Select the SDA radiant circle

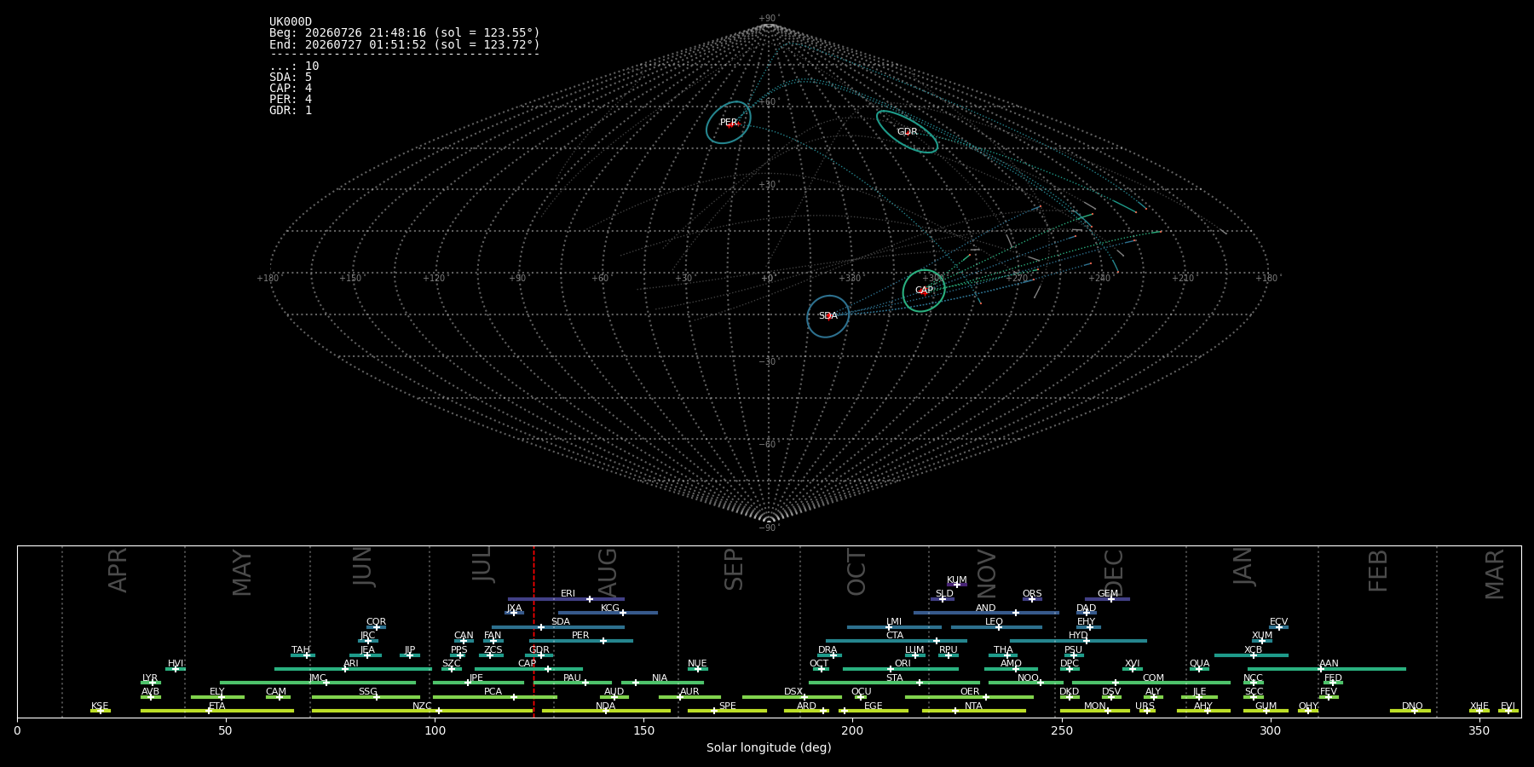point(828,316)
